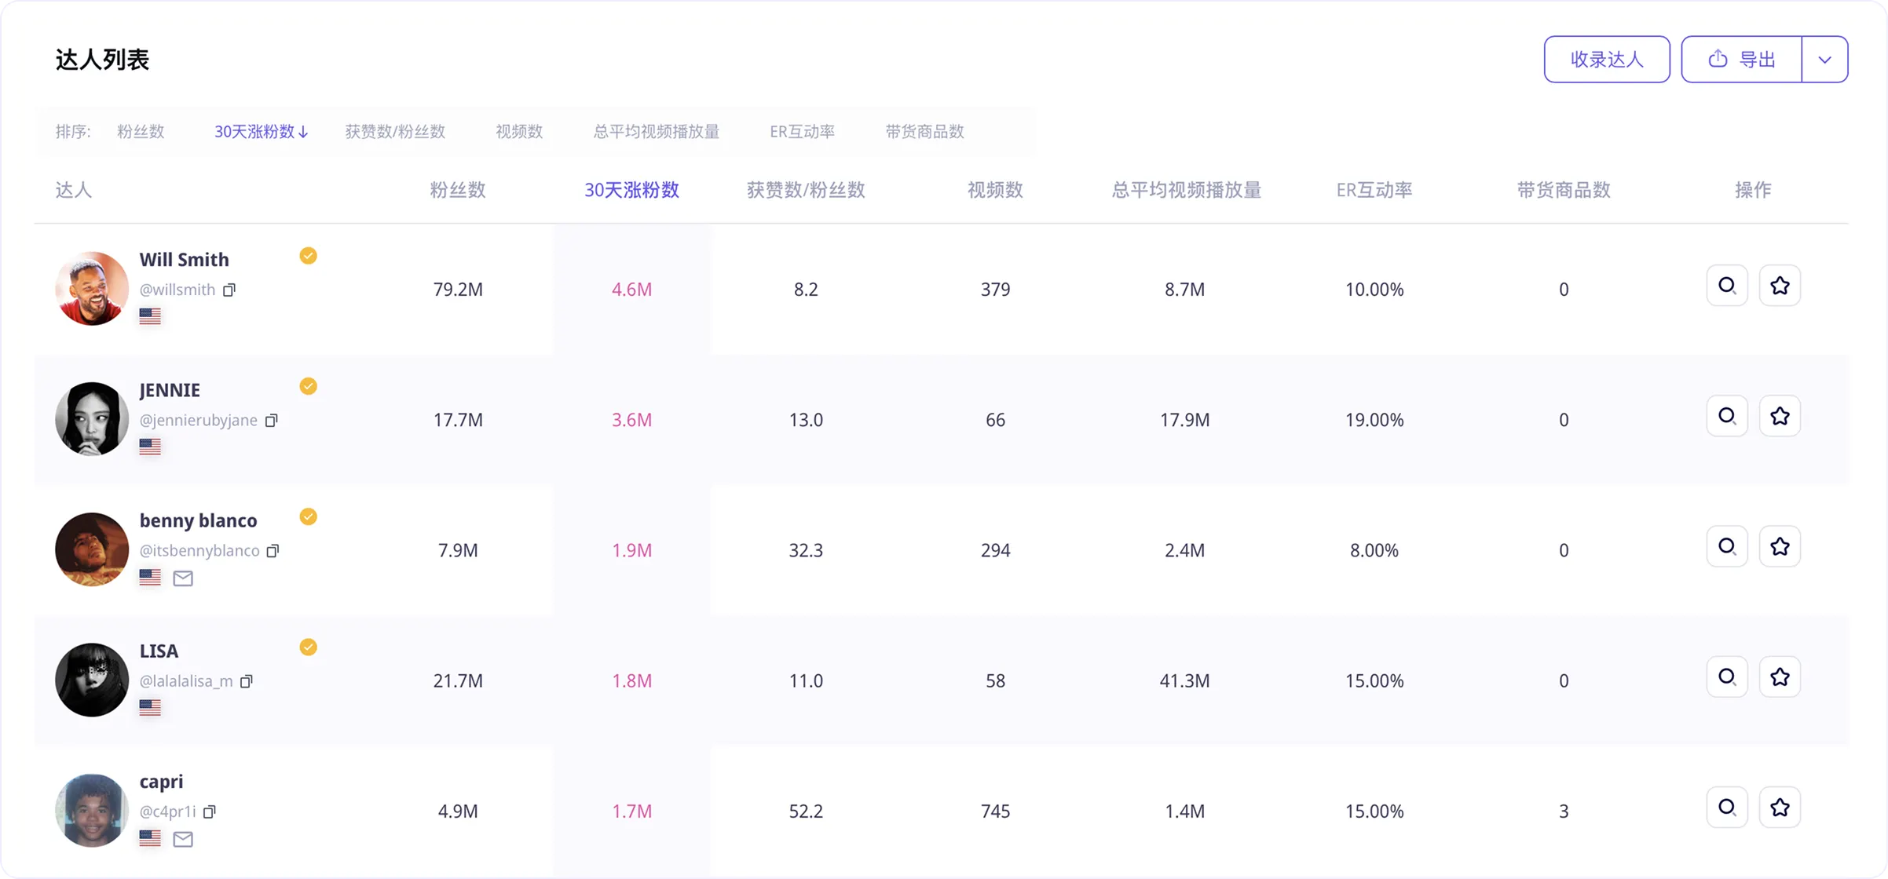Click the search icon in Will Smith's row
The width and height of the screenshot is (1888, 879).
pos(1727,286)
